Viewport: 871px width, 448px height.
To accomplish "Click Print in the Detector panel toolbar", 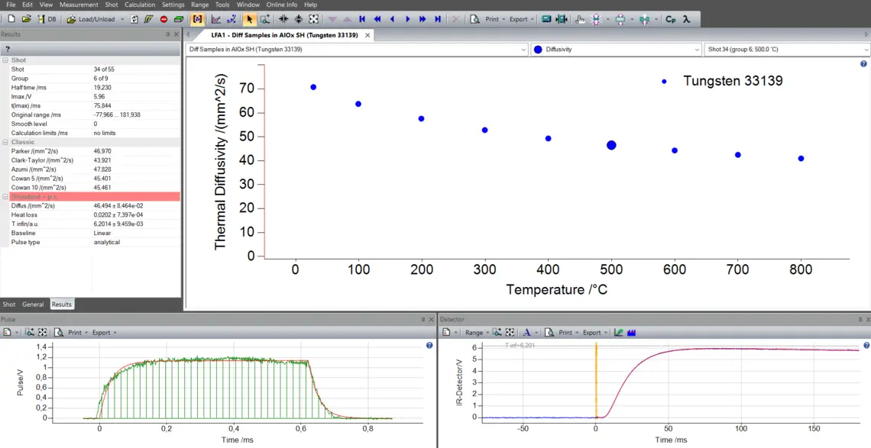I will point(565,333).
